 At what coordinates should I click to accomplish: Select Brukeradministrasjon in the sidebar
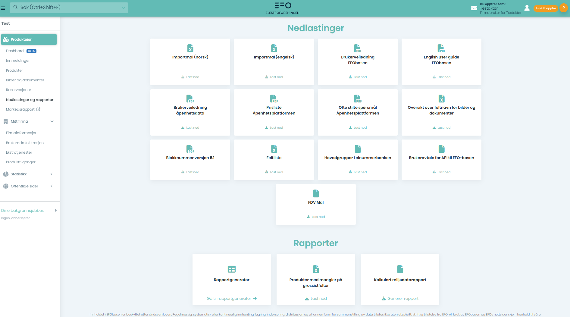(x=25, y=143)
